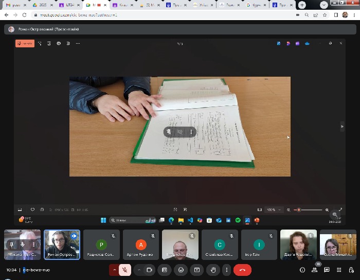Switch to the Gmail browser tab
Image resolution: width=360 pixels, height=280 pixels.
click(14, 5)
